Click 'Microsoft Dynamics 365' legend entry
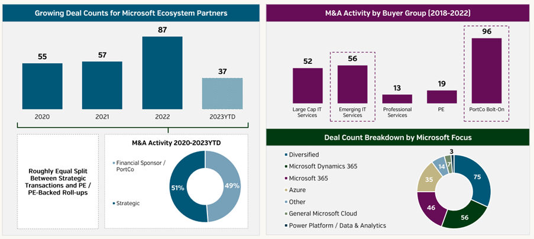Viewport: 534px width, 239px height. [x=321, y=166]
